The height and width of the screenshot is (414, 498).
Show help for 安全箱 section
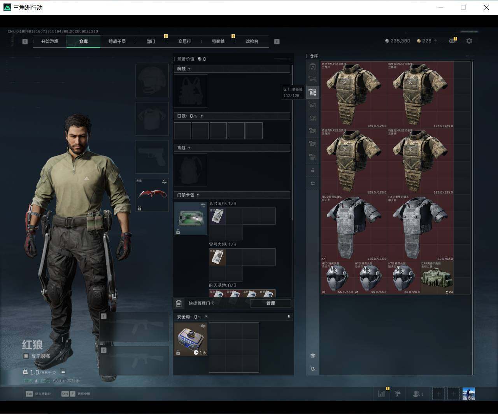(206, 317)
